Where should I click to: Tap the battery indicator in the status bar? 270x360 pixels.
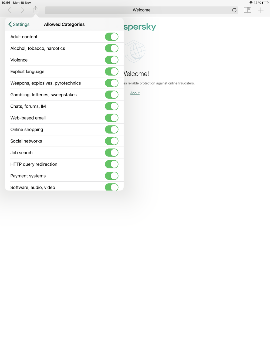pos(265,3)
